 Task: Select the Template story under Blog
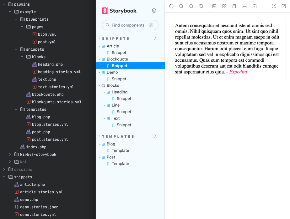click(120, 150)
